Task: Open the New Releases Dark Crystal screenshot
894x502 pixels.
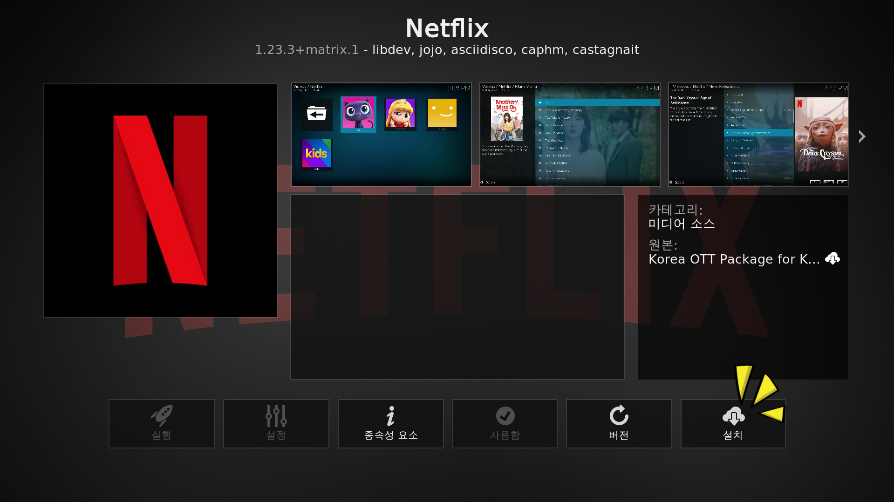Action: [x=758, y=135]
